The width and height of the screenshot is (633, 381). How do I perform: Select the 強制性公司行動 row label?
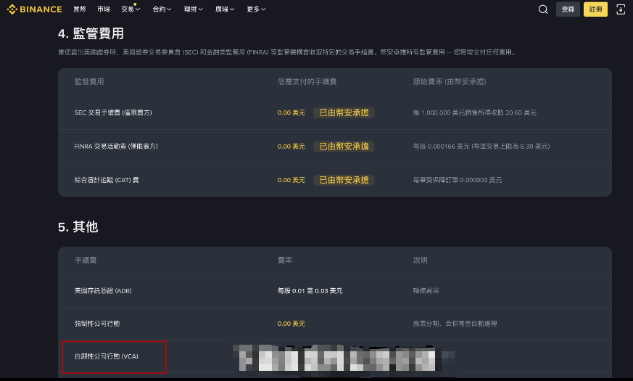point(97,324)
